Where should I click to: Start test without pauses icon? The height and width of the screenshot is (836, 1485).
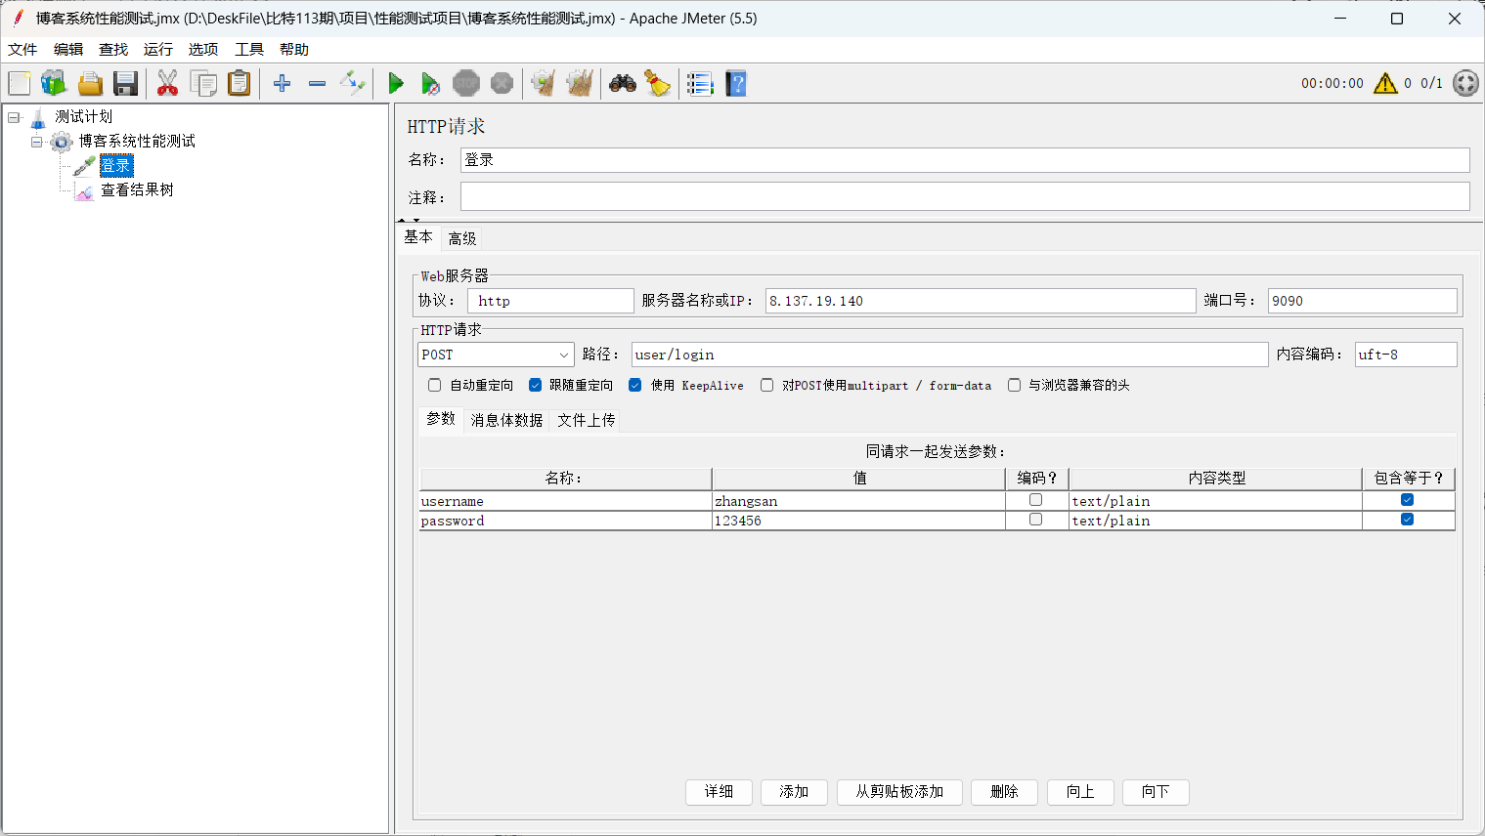[430, 84]
